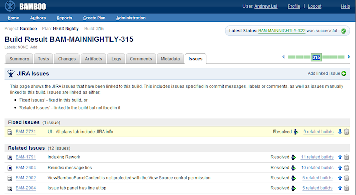Screen dimensions: 356x195
Task: View 9 related builds for BAM-2731
Action: (318, 132)
